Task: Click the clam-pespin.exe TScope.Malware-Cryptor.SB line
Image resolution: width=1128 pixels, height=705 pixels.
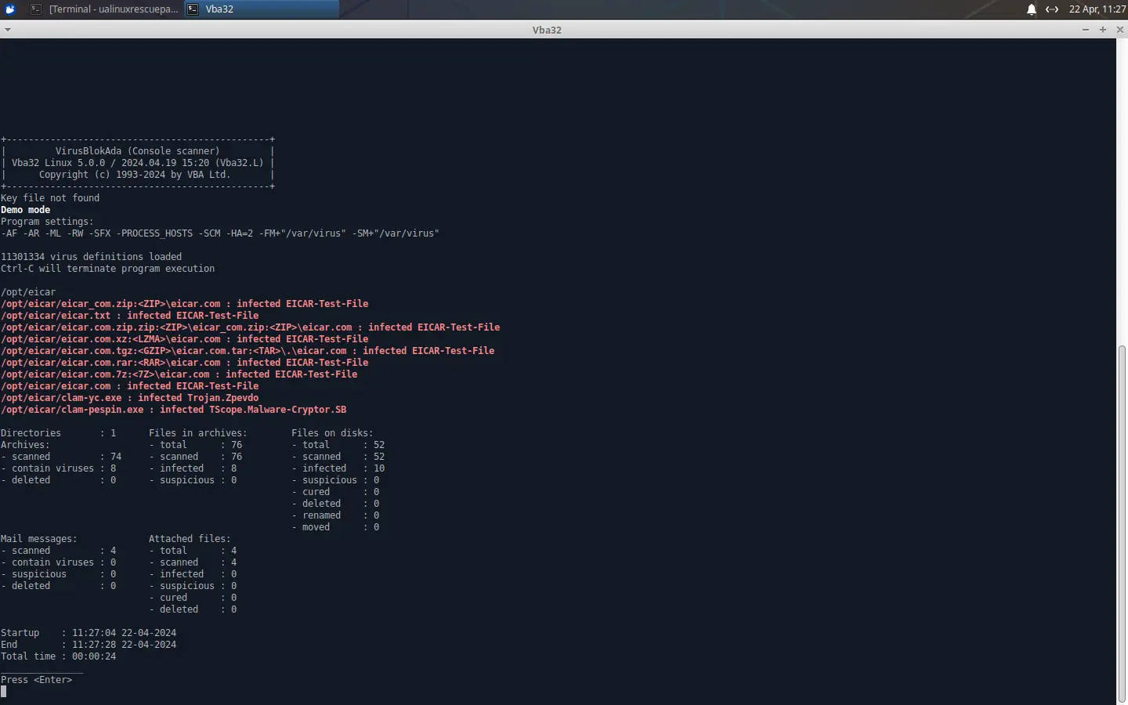Action: point(174,410)
